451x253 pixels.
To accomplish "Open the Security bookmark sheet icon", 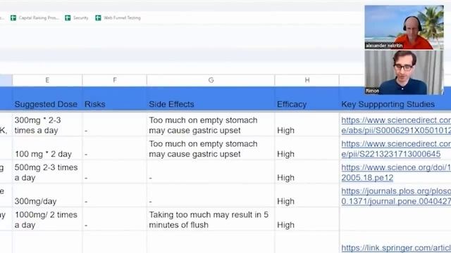I will (68, 18).
